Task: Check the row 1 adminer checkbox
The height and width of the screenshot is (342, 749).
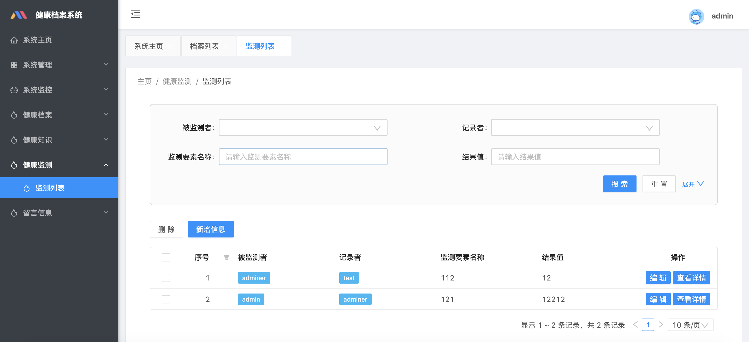Action: tap(166, 278)
